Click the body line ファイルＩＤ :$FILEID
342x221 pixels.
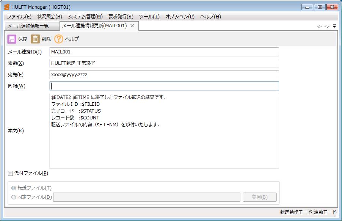[x=75, y=104]
